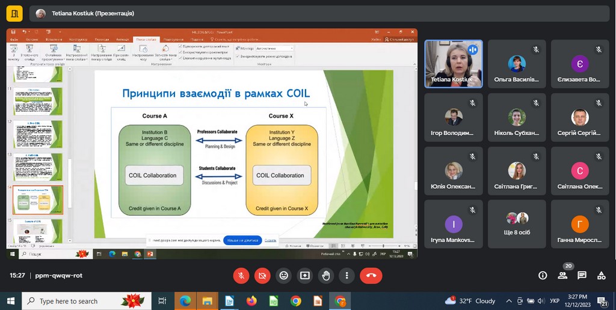Click the 'Type here to search' box

(x=78, y=301)
